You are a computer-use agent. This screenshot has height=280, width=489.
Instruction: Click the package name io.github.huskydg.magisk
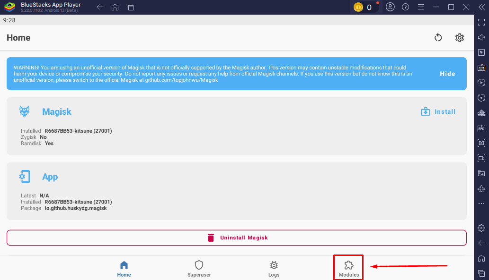point(76,208)
